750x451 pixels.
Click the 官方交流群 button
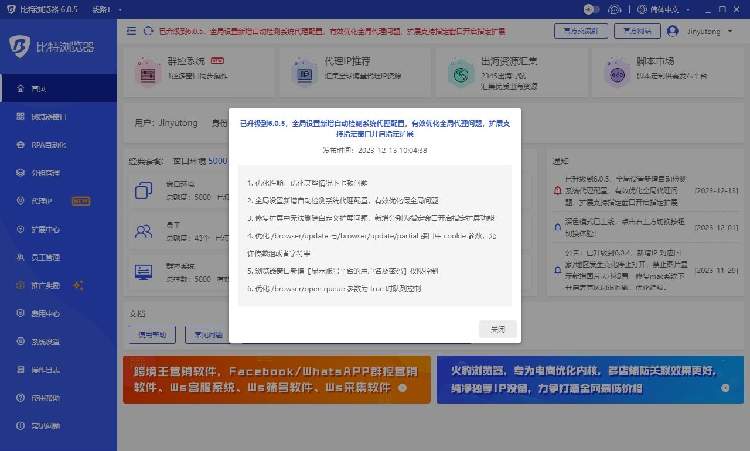click(x=581, y=31)
